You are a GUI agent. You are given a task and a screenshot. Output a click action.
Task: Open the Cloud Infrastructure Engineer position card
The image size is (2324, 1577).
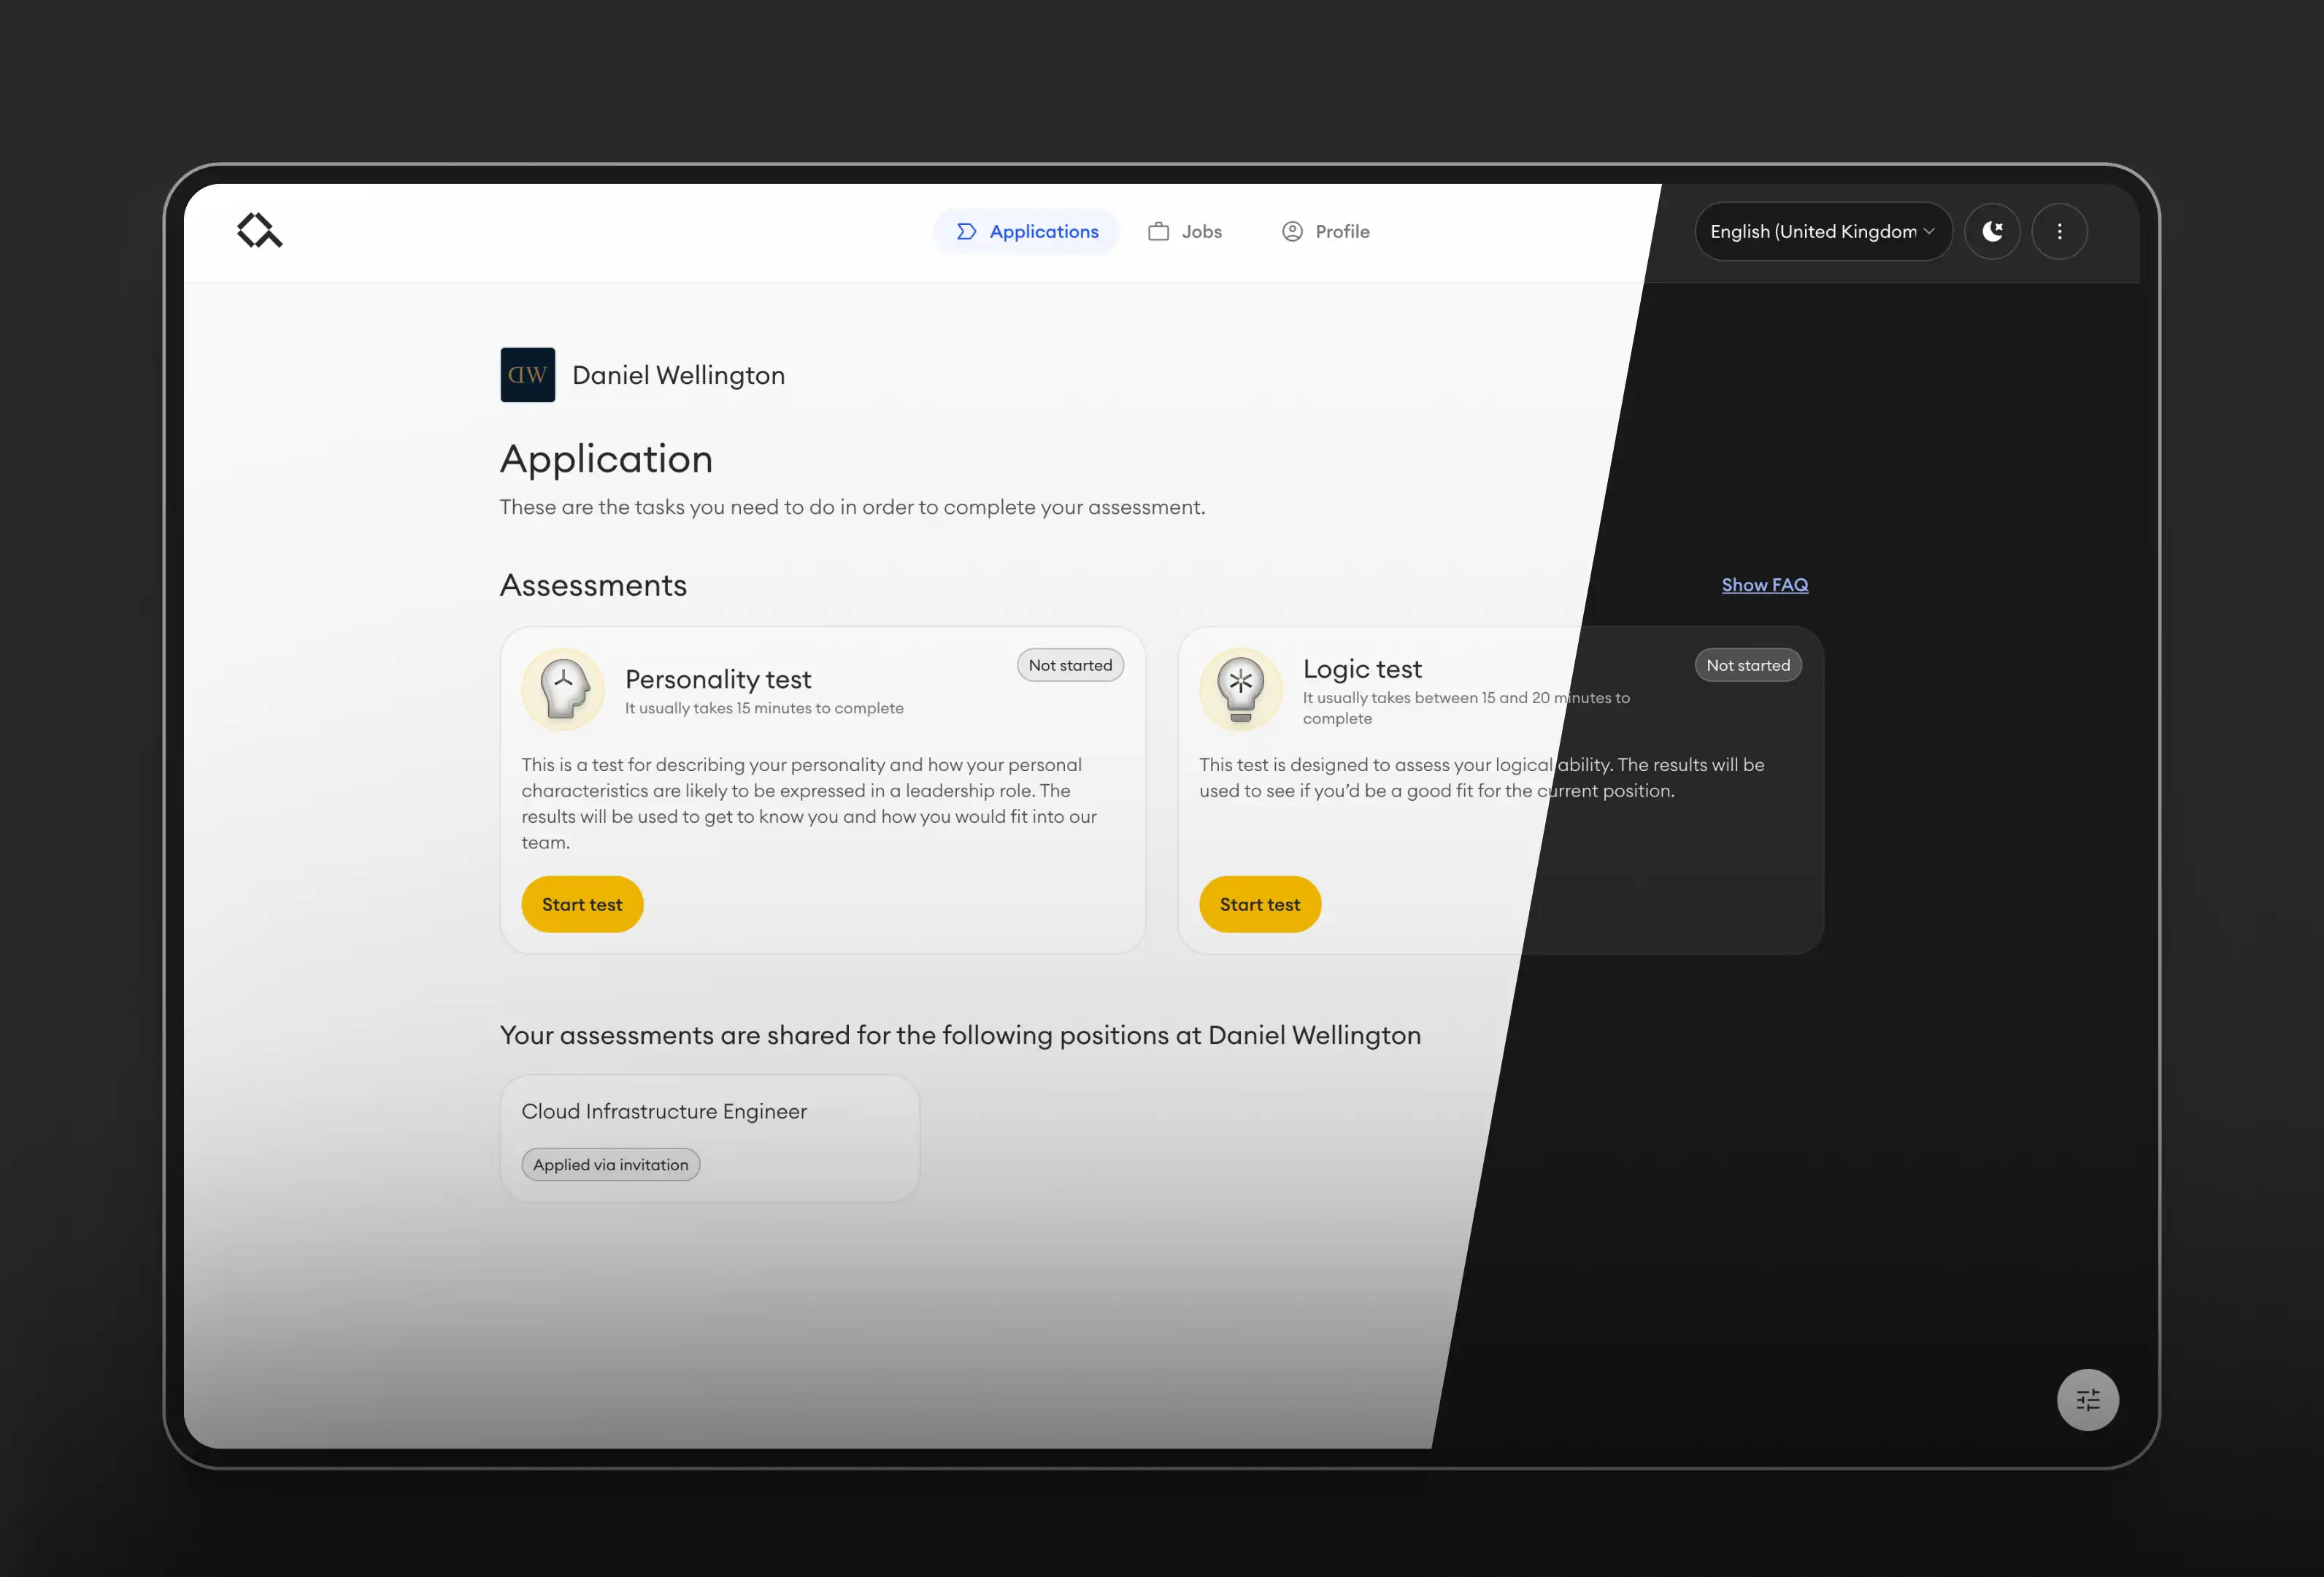710,1138
